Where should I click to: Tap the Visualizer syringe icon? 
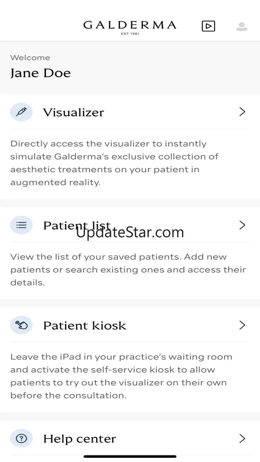(x=21, y=112)
